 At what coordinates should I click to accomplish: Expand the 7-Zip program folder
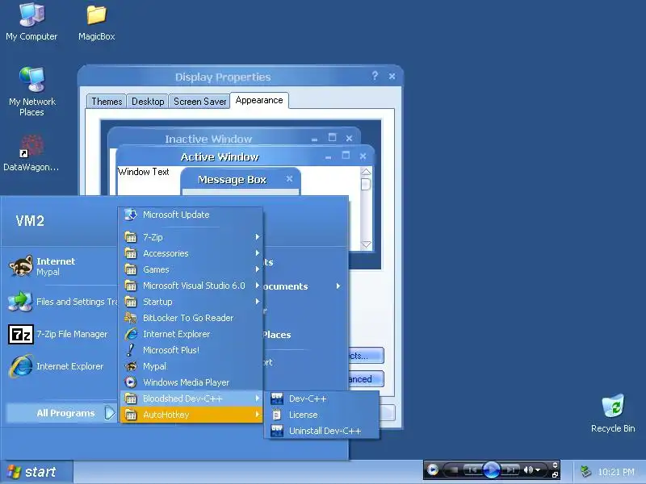[191, 237]
